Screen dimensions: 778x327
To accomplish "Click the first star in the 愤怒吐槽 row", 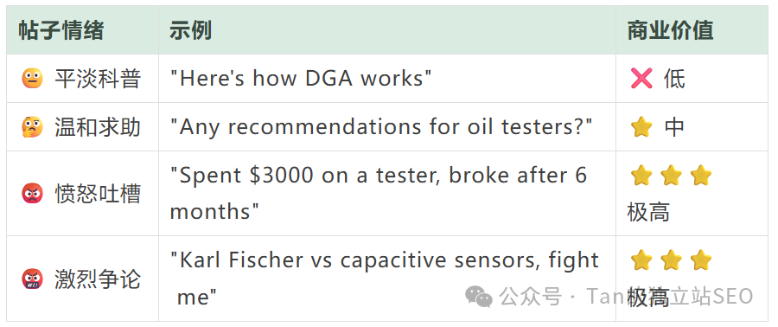I will click(641, 176).
